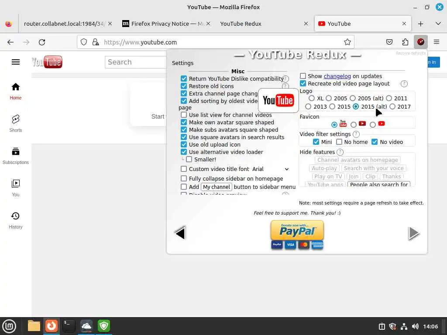Open the Firefox extensions puzzle icon

[x=405, y=42]
